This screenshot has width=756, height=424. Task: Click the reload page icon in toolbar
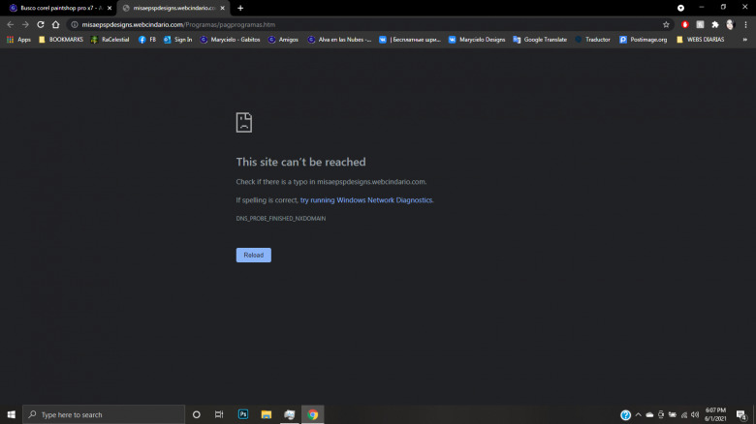[41, 24]
